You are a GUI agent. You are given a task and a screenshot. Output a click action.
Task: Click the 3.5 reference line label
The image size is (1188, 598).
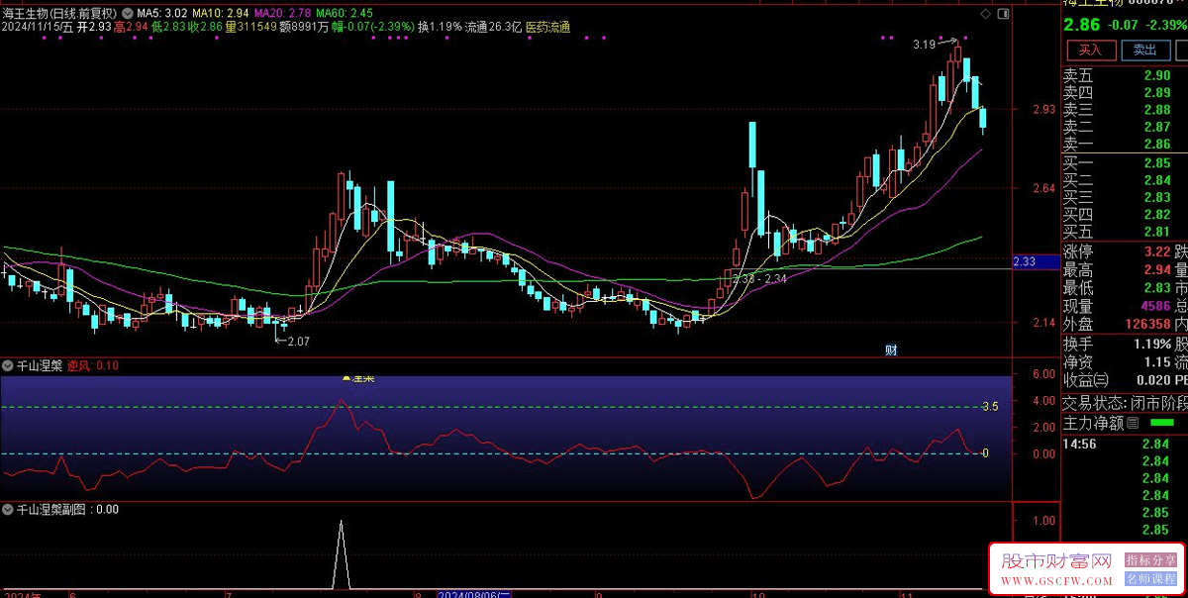pyautogui.click(x=989, y=406)
